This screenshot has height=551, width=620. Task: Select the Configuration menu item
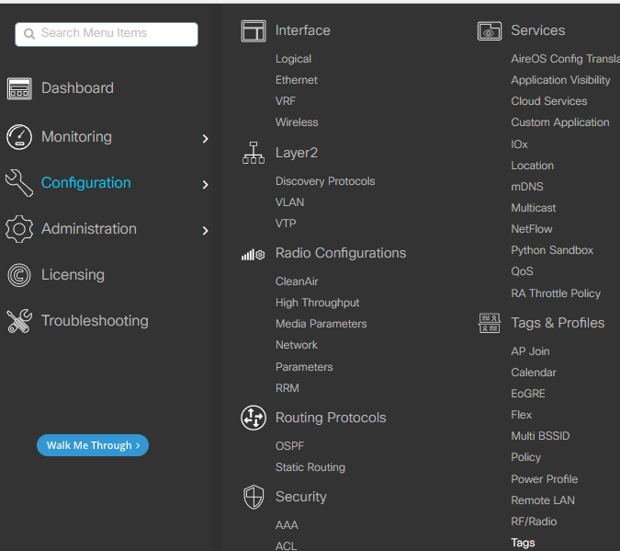coord(85,183)
